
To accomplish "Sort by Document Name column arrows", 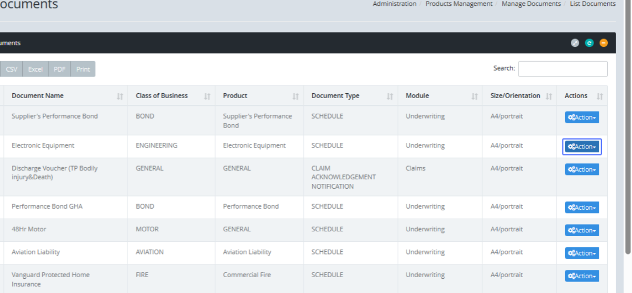I will (x=120, y=96).
